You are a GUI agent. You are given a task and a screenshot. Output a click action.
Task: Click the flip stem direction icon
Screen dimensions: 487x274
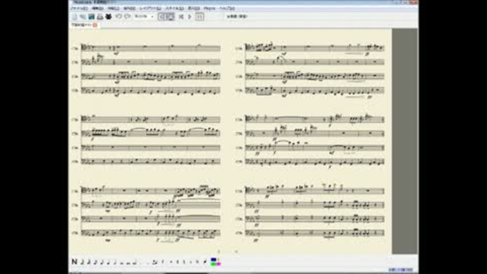[205, 262]
